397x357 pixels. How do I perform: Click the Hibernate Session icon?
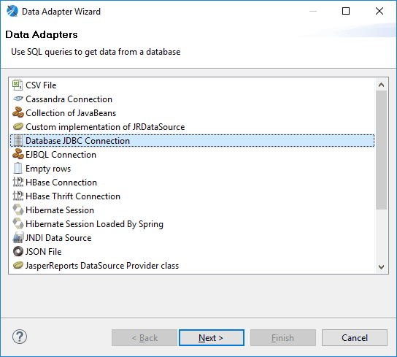tap(18, 210)
